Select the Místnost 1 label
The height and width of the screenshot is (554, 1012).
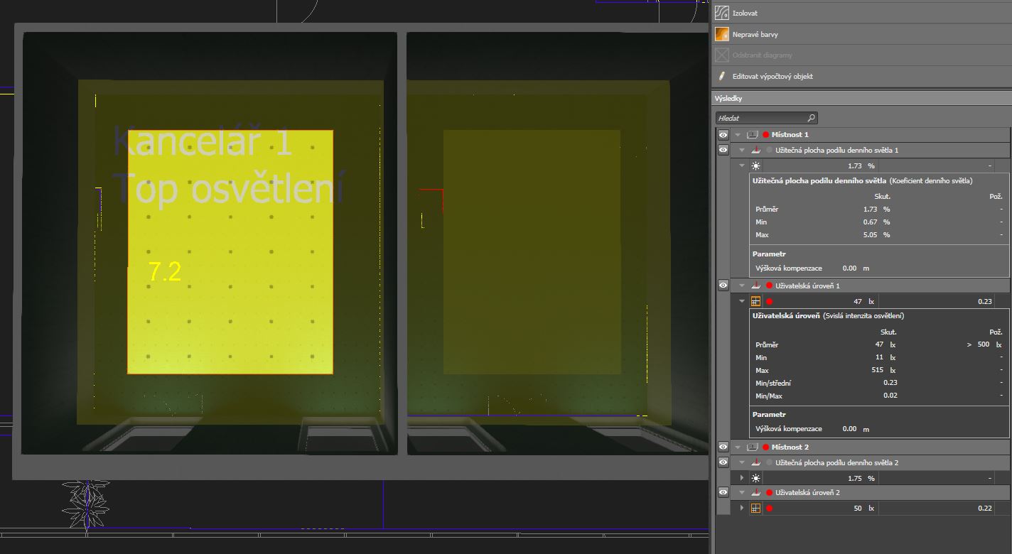(790, 134)
